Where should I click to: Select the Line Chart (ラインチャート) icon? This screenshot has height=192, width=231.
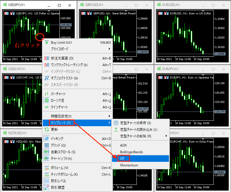pos(47,107)
